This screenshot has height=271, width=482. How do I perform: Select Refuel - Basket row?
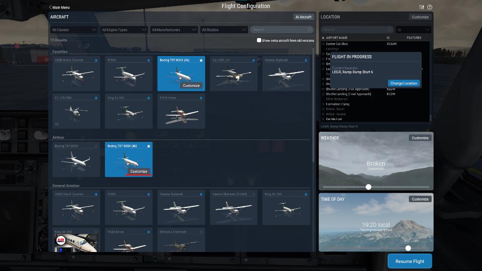pos(375,114)
